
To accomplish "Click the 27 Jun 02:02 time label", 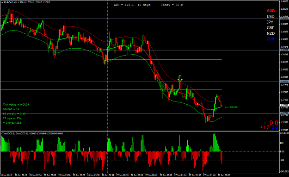I will [x=224, y=175].
